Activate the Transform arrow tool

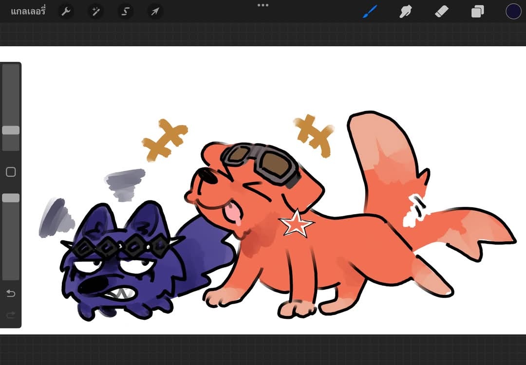point(155,11)
